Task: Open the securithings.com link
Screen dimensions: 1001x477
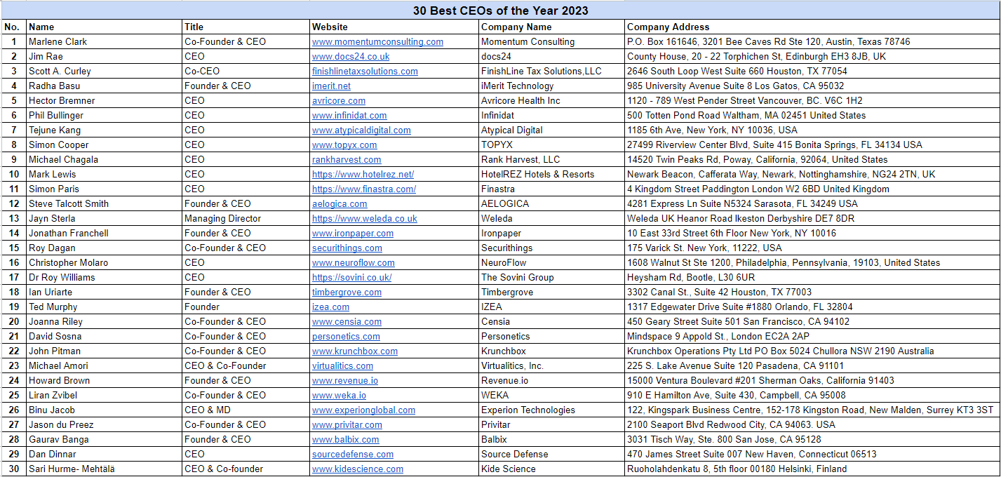Action: click(347, 248)
